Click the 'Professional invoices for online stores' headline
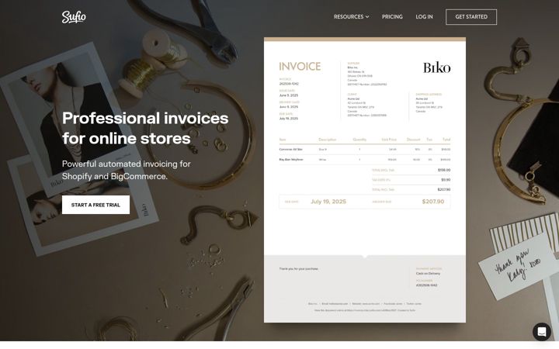559x349 pixels. click(x=145, y=128)
